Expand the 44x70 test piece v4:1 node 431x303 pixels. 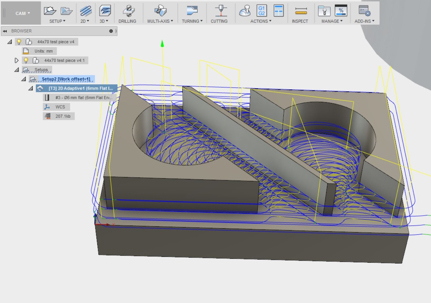tap(17, 60)
